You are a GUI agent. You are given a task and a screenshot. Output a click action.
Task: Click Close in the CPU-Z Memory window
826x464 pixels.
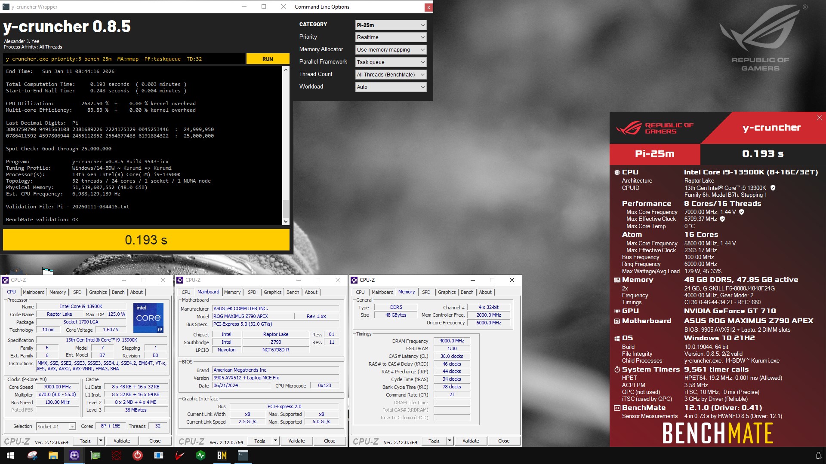point(504,441)
